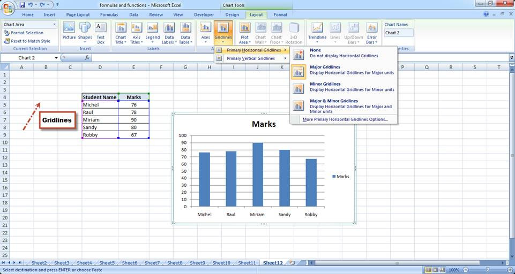Switch to Developer tab
The height and width of the screenshot is (274, 515).
204,15
